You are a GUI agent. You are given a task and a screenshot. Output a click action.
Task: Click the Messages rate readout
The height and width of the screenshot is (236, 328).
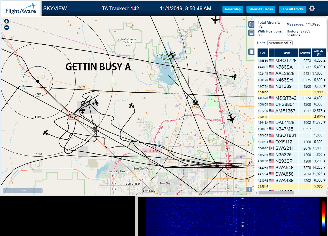pos(303,25)
